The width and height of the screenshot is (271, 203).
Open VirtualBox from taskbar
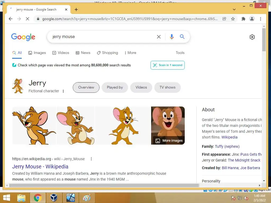54,198
